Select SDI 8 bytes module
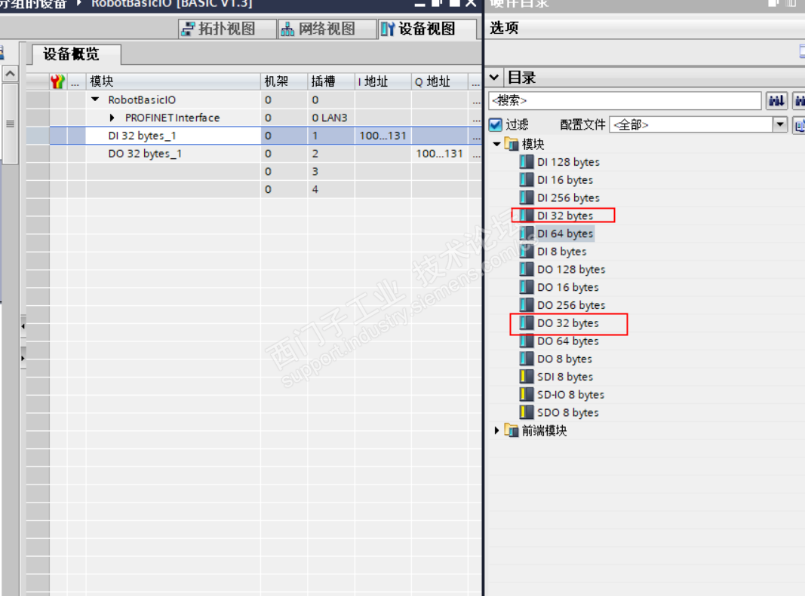The width and height of the screenshot is (805, 596). tap(565, 377)
